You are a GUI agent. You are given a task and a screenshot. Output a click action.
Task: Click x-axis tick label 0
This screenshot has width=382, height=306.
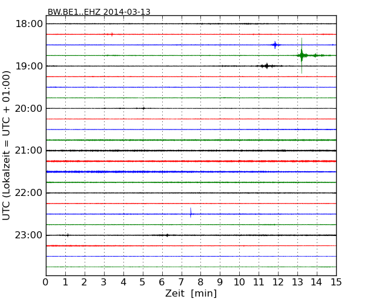pyautogui.click(x=46, y=282)
